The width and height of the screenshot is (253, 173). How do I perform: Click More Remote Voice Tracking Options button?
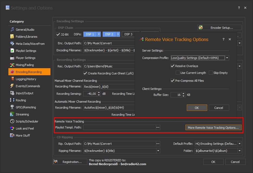click(x=213, y=127)
